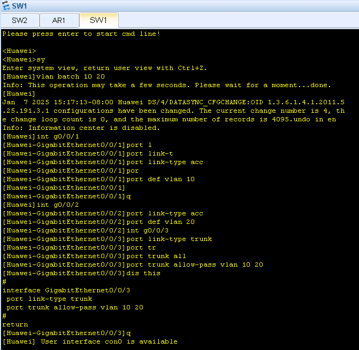Click the 'return' output line
Viewport: 359px width, 350px height.
pyautogui.click(x=15, y=325)
